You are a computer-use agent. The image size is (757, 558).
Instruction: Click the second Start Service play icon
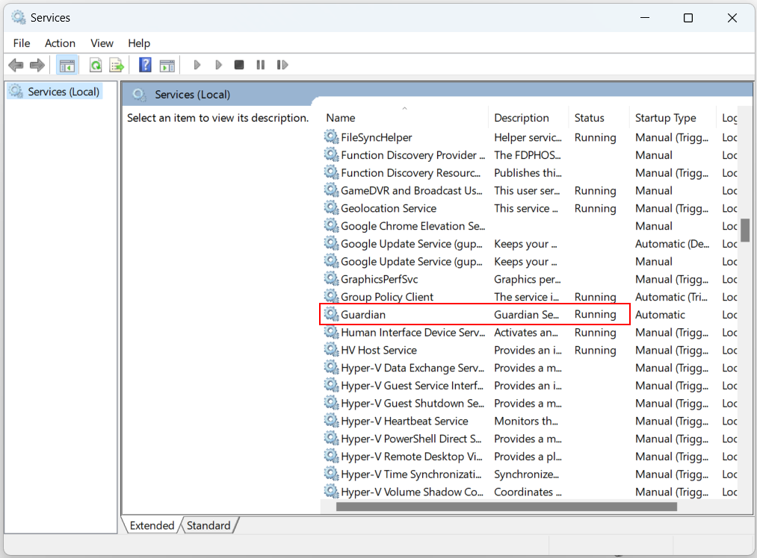[x=218, y=65]
